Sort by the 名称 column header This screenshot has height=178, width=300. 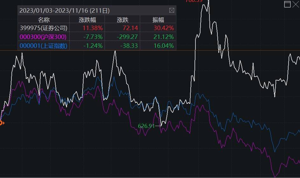click(44, 20)
